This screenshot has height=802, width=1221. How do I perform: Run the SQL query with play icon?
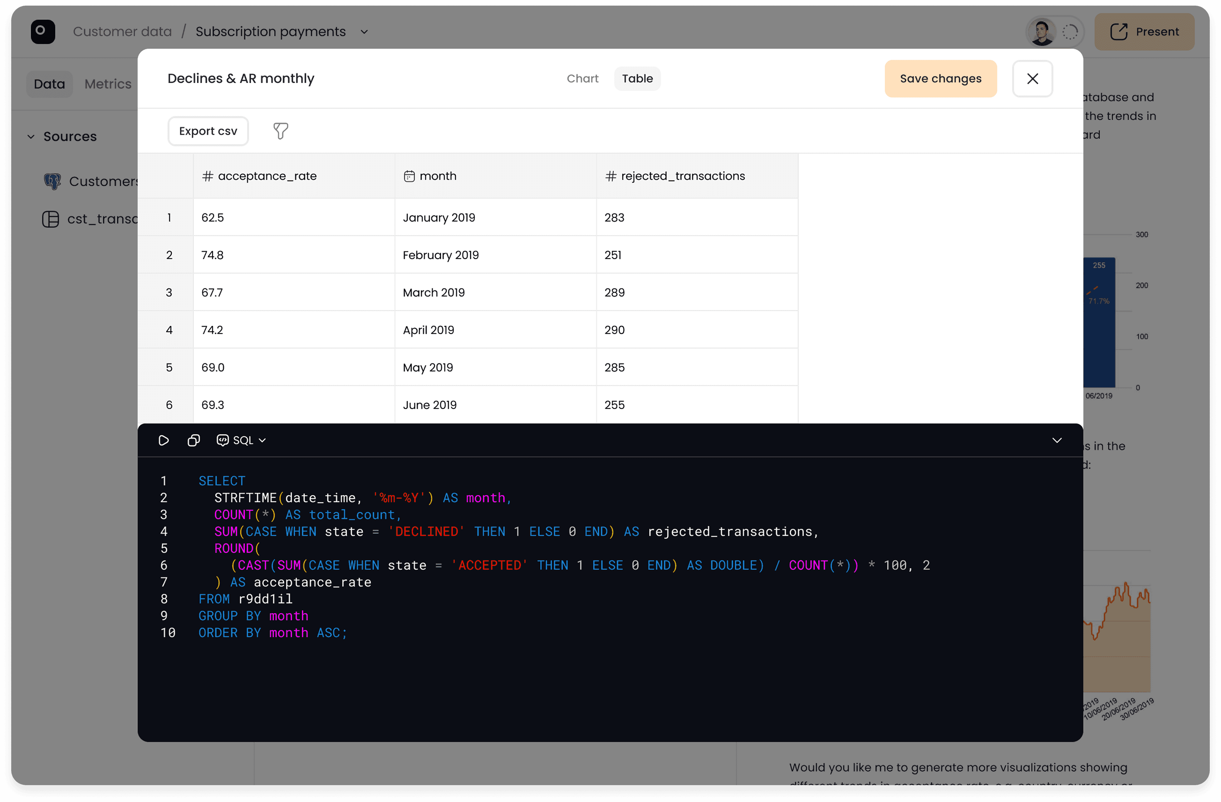tap(164, 440)
